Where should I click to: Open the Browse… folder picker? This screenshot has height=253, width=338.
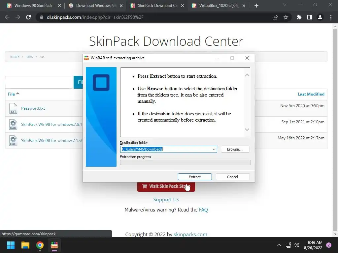click(x=235, y=149)
